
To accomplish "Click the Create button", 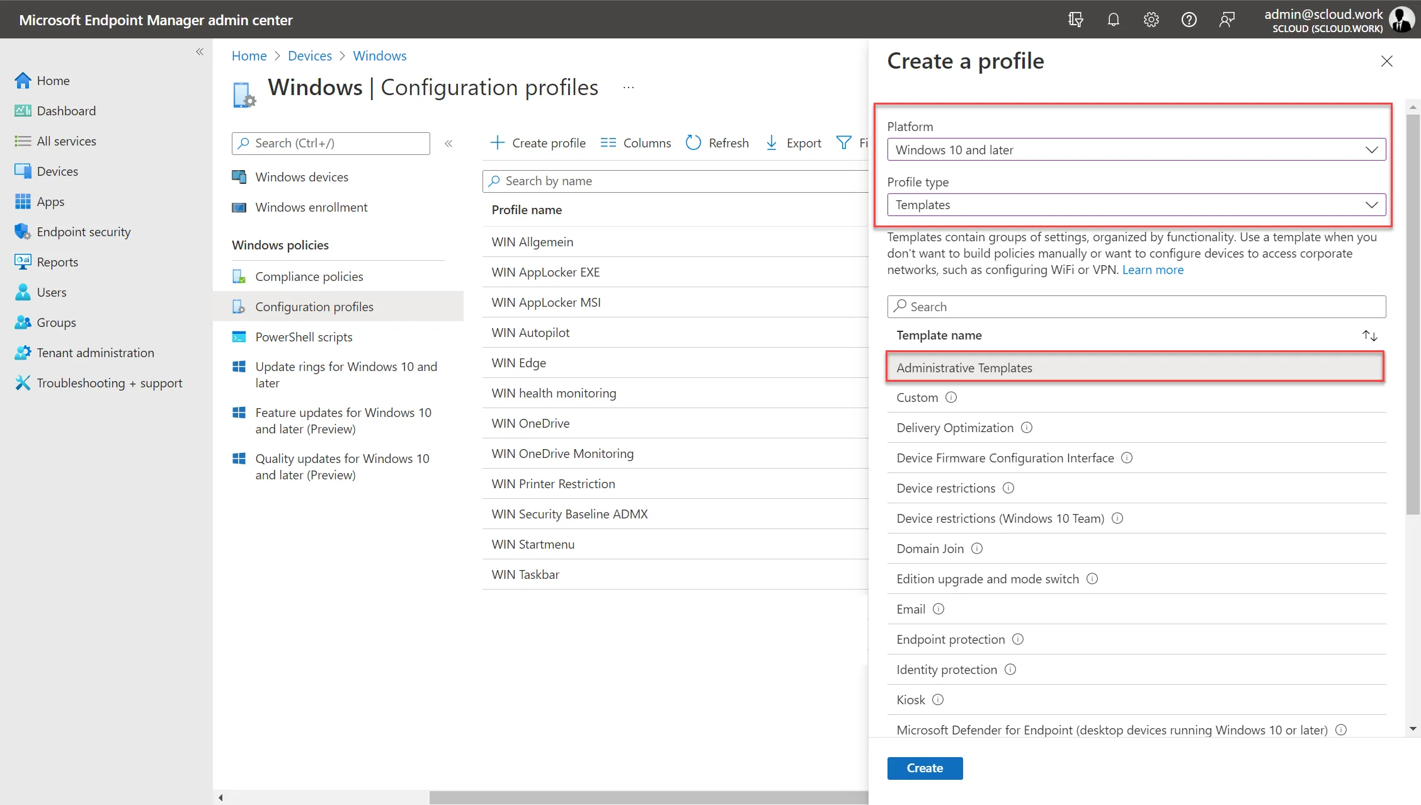I will click(x=925, y=768).
